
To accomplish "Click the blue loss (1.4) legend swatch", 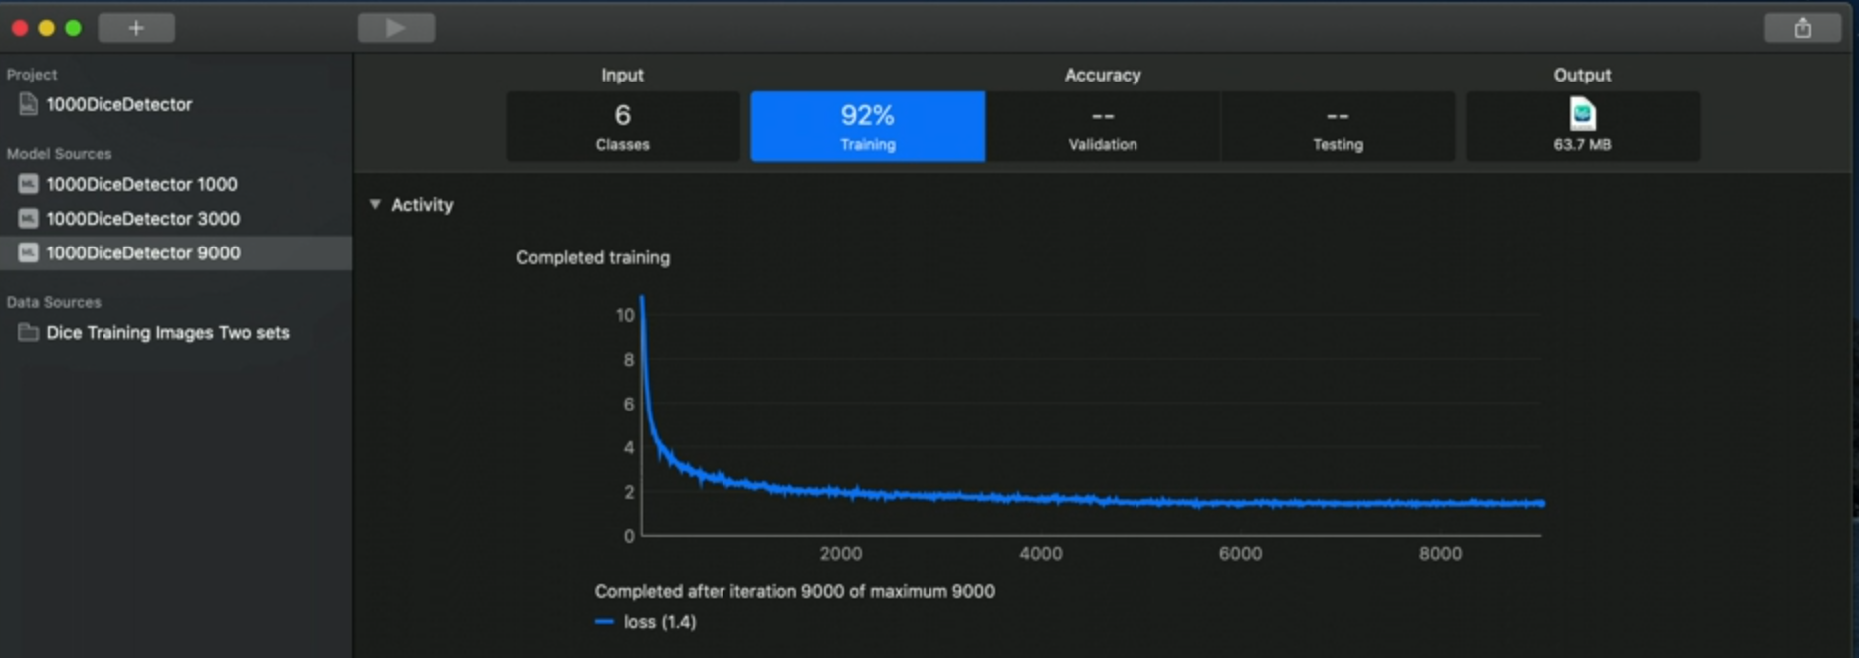I will tap(604, 622).
